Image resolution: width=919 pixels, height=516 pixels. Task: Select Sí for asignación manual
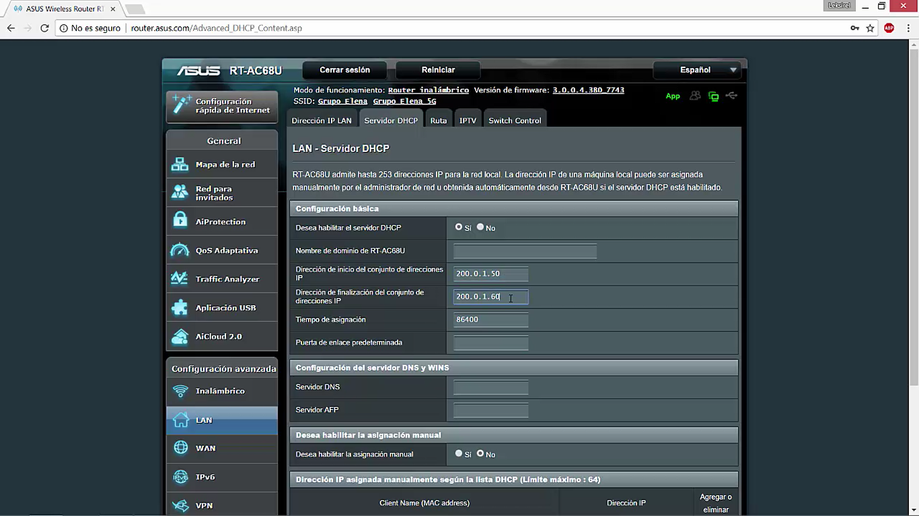459,454
